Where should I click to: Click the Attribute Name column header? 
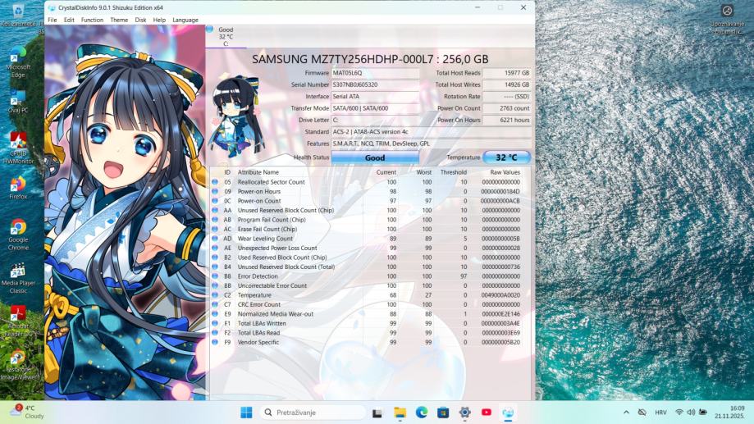coord(258,172)
